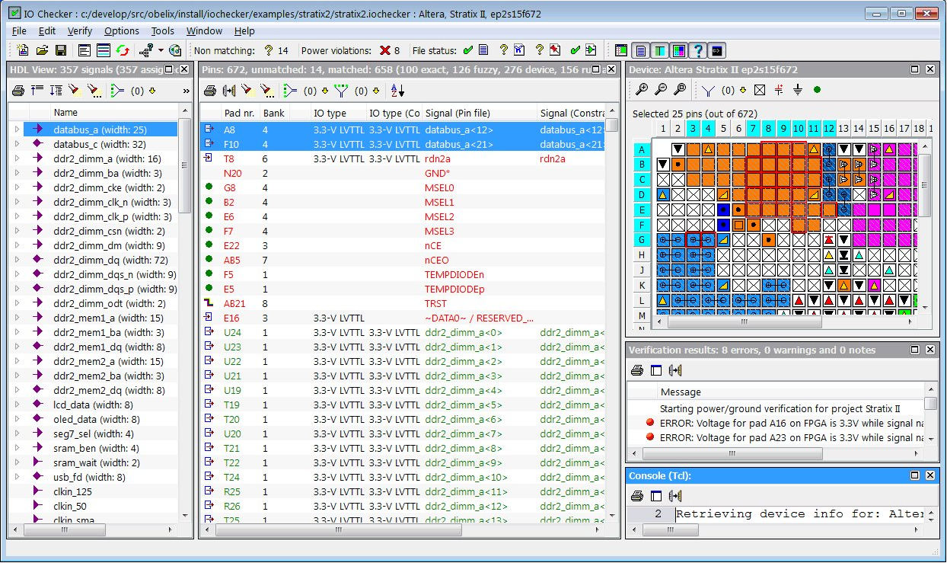Image resolution: width=947 pixels, height=563 pixels.
Task: Click the filter icon in the HDL View toolbar
Action: click(x=116, y=91)
